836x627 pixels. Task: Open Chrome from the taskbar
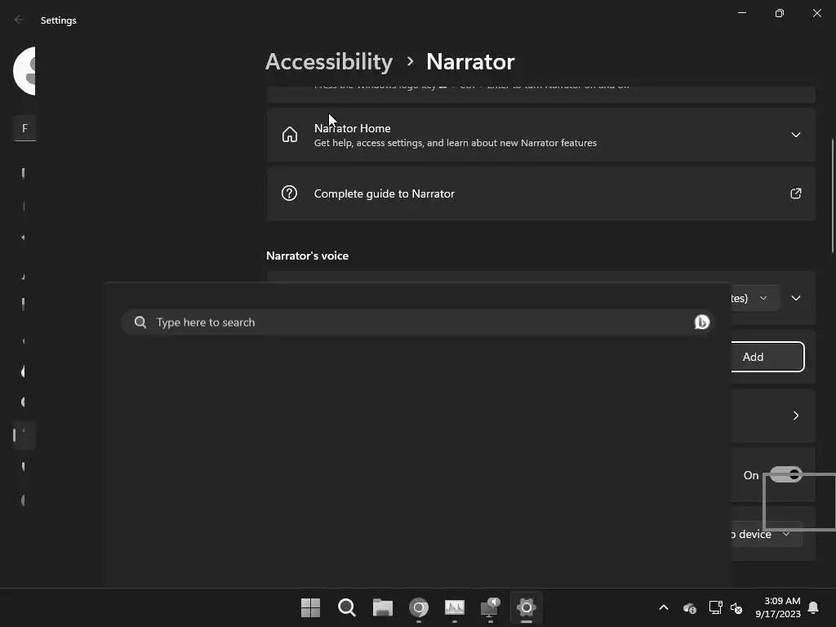[x=419, y=607]
